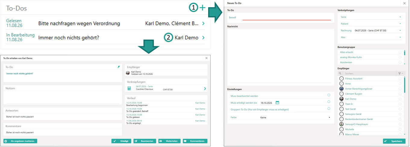Toggle Gruppen-To-Do checkbox
This screenshot has width=410, height=147.
329,109
